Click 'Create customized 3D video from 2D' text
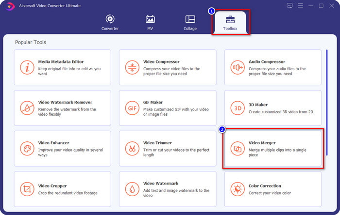The image size is (340, 215). [x=281, y=112]
